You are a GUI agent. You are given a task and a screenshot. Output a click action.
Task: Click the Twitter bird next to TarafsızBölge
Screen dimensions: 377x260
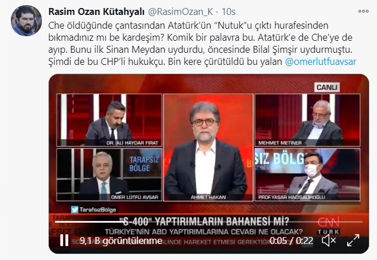click(75, 209)
